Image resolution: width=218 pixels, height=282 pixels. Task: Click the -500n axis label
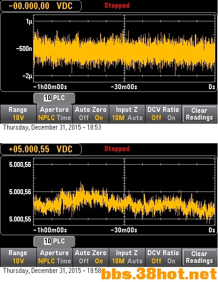point(24,49)
